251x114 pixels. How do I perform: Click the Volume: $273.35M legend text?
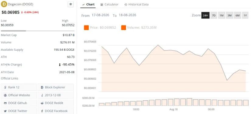pos(142,28)
